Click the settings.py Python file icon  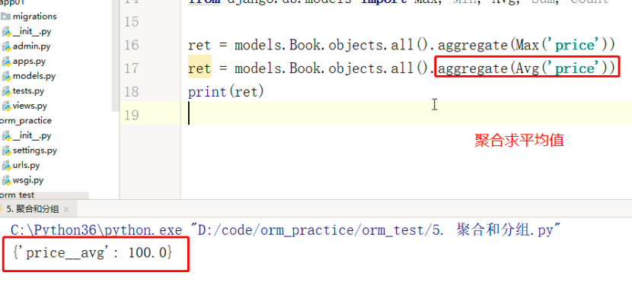(x=6, y=151)
